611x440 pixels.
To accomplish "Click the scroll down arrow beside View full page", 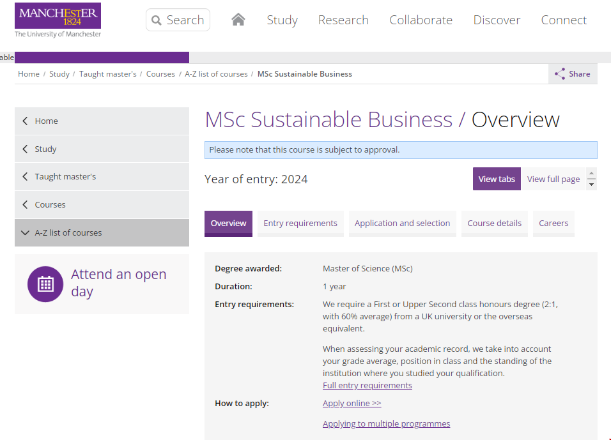I will click(591, 185).
